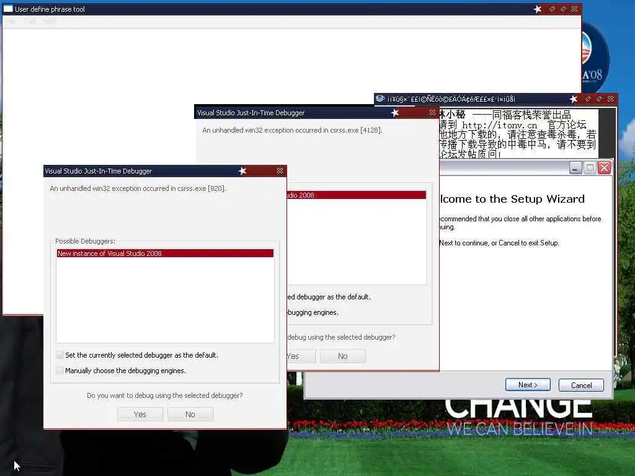The height and width of the screenshot is (476, 635).
Task: Click the star icon in the garbled-title window
Action: [x=573, y=99]
